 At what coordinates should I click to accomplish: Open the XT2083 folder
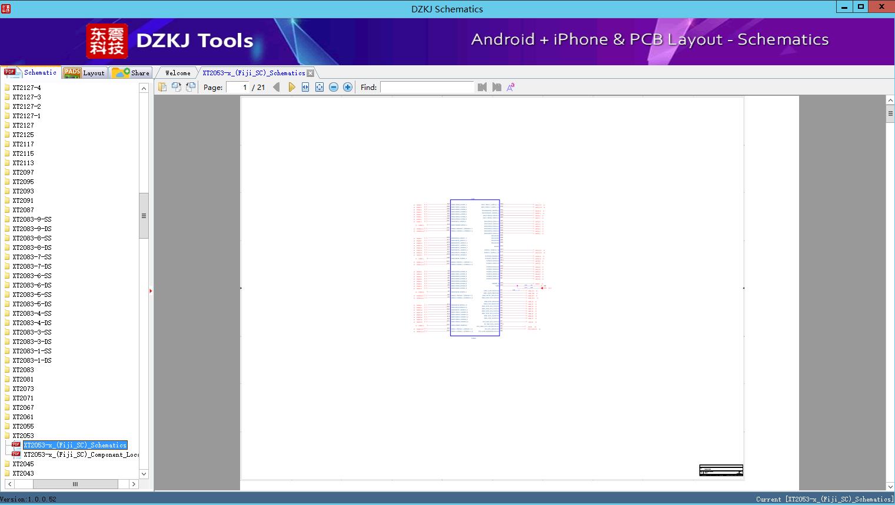[x=23, y=370]
